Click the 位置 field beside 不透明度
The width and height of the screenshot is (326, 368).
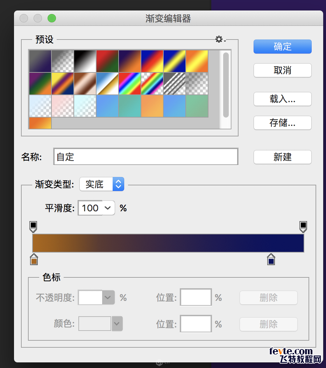(196, 297)
